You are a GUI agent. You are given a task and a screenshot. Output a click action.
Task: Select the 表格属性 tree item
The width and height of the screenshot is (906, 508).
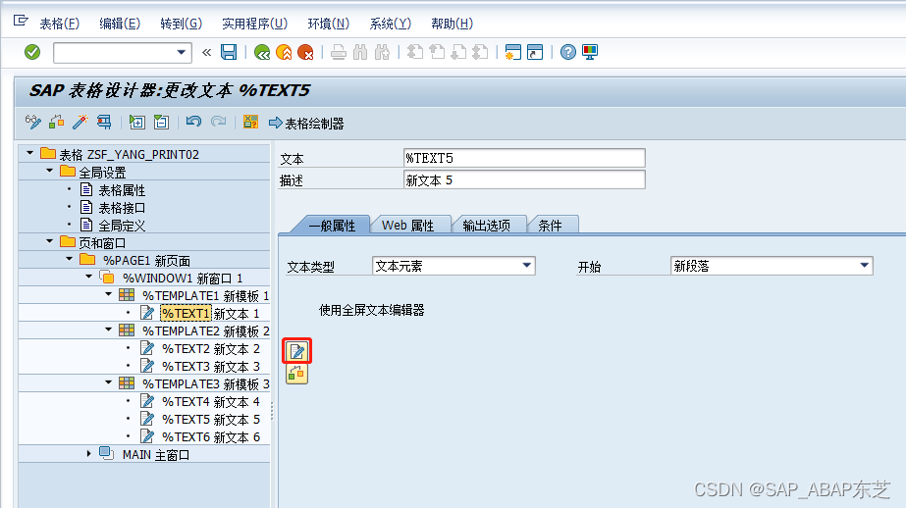[122, 190]
